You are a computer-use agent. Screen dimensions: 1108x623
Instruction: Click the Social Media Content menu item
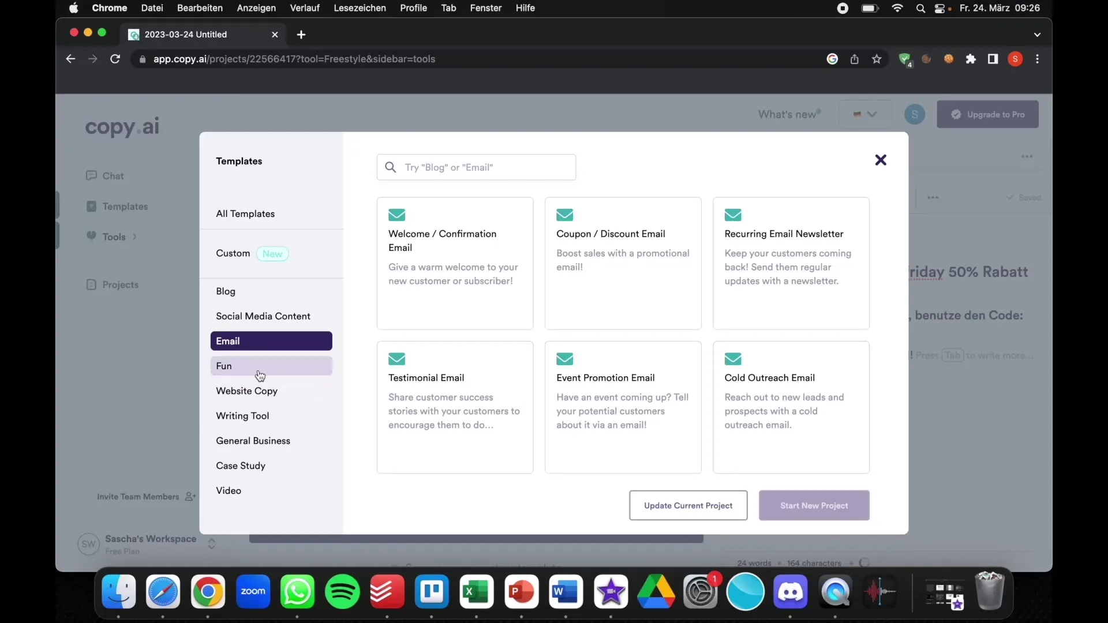click(x=263, y=316)
